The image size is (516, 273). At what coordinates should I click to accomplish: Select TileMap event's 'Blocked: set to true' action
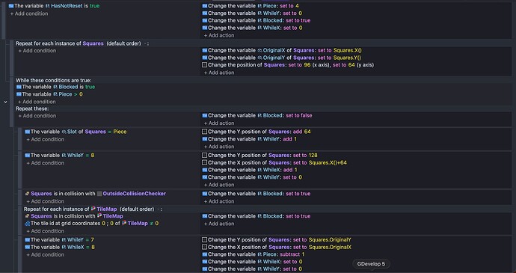pyautogui.click(x=257, y=216)
